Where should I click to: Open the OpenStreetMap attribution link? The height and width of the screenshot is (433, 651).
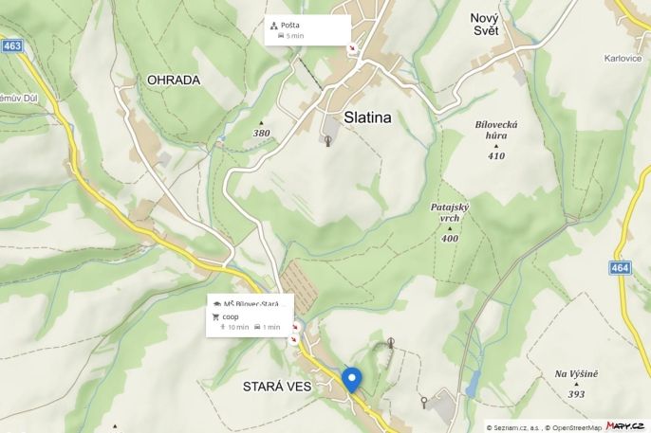pos(573,427)
